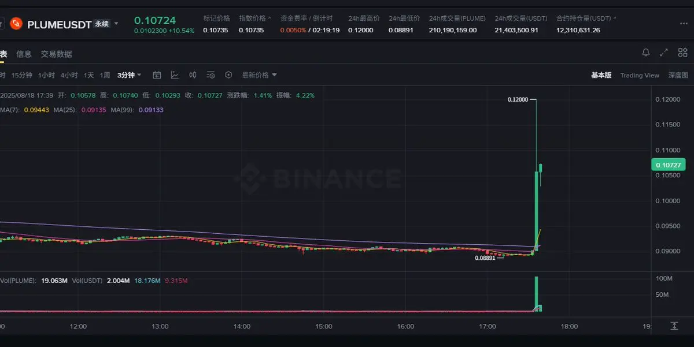Click the Vol(USDT) value 2.004M

pyautogui.click(x=119, y=281)
